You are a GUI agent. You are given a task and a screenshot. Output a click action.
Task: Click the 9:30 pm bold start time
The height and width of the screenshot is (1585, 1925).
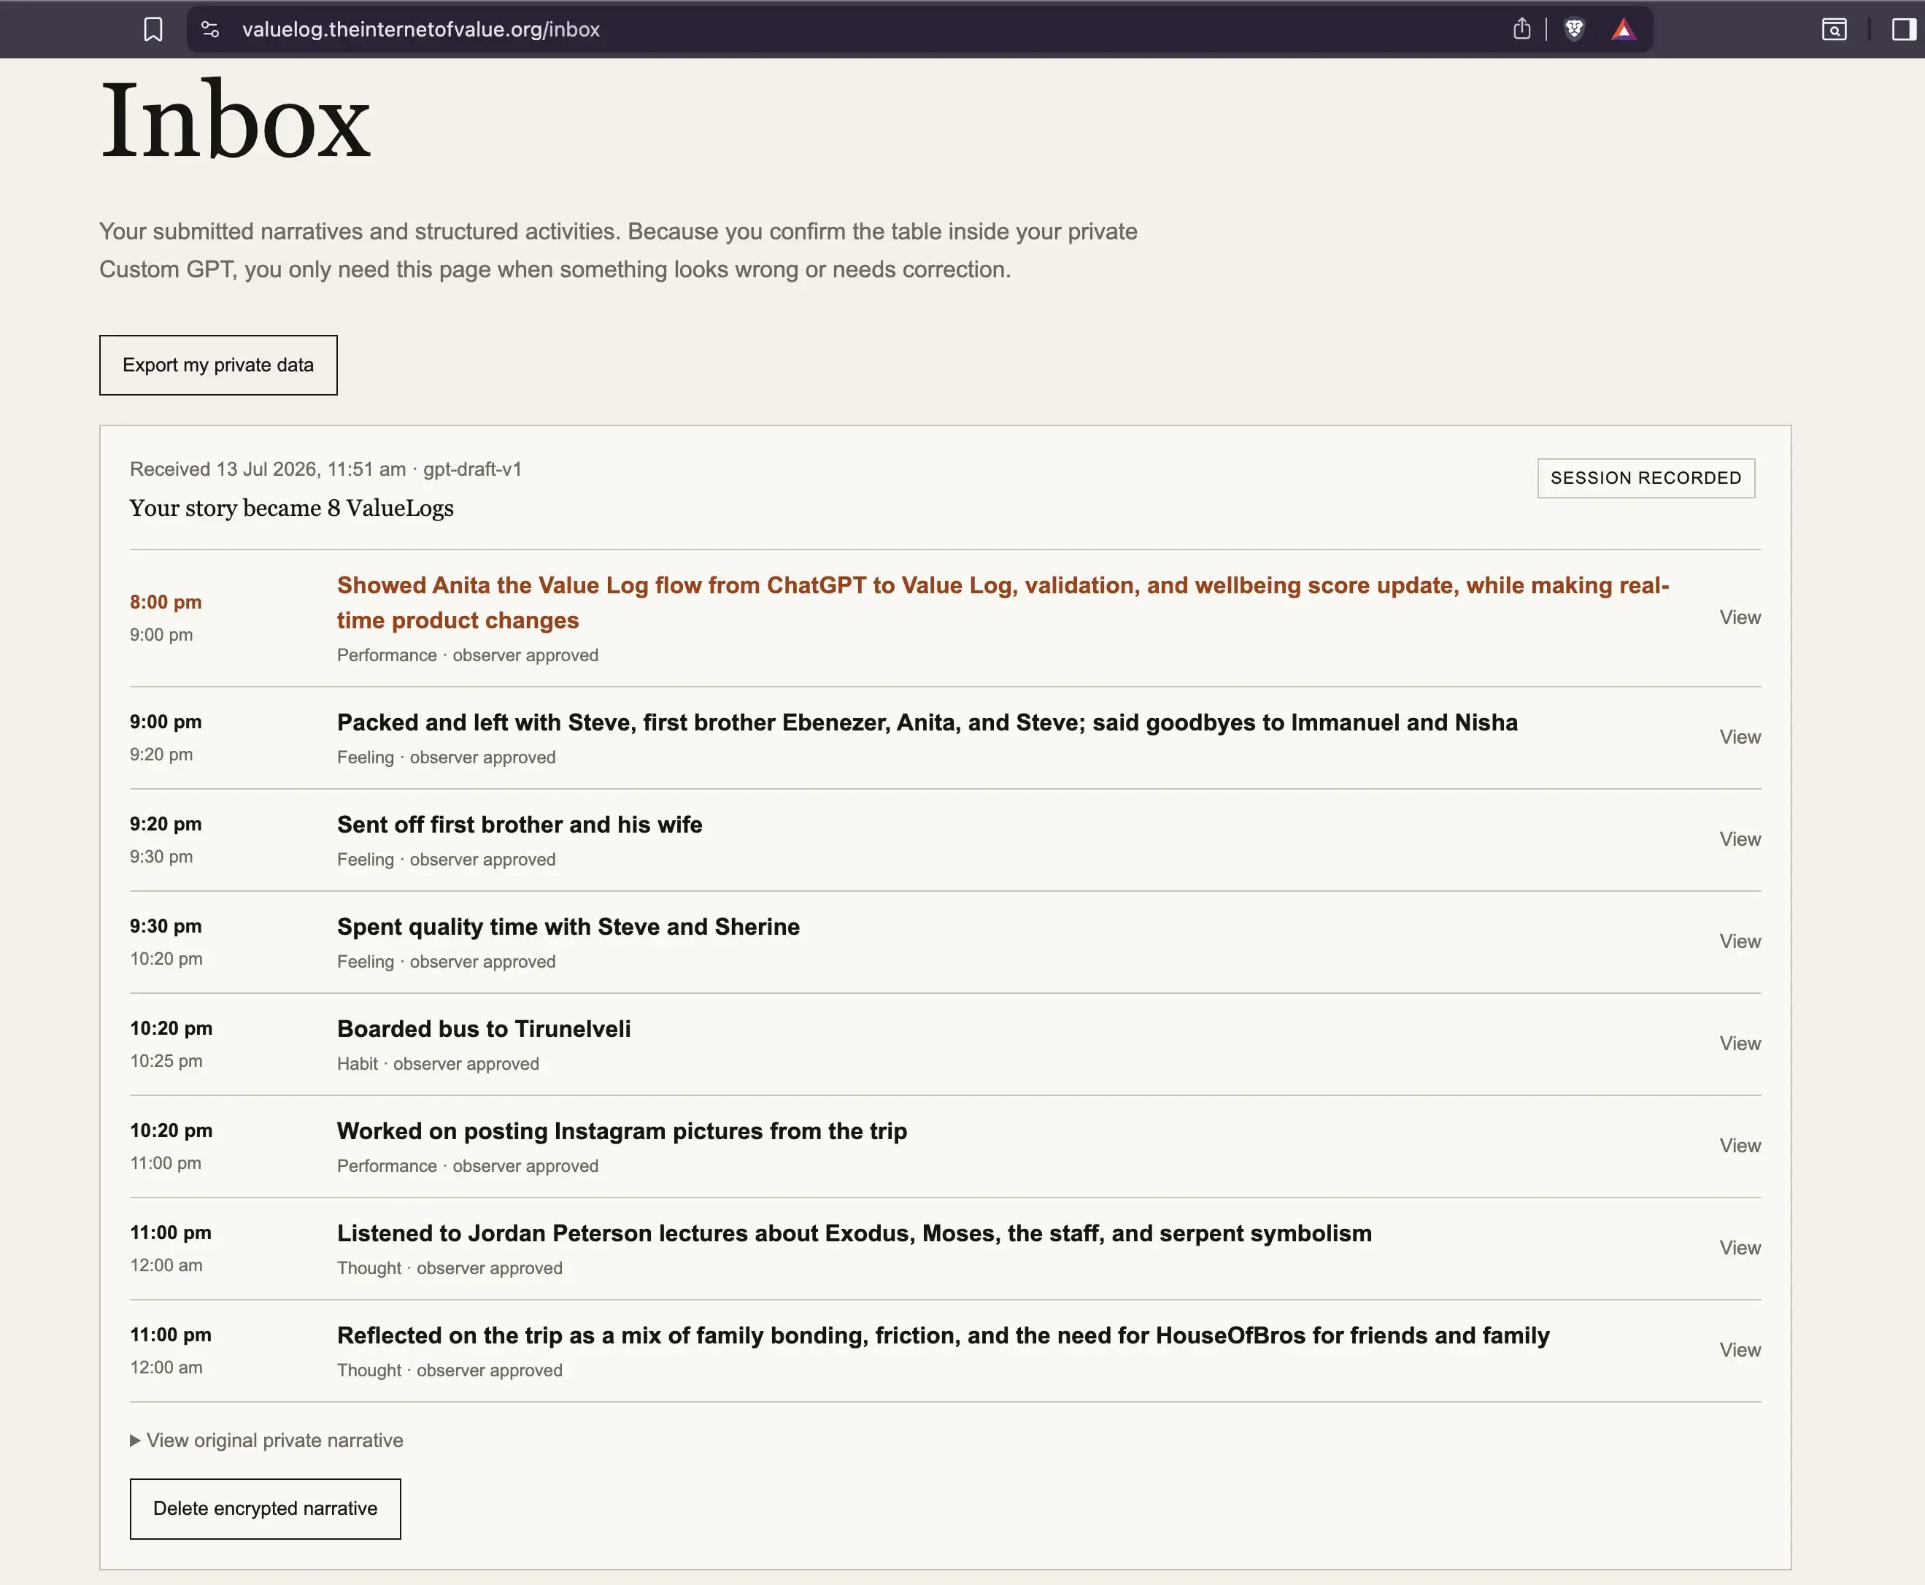click(165, 926)
